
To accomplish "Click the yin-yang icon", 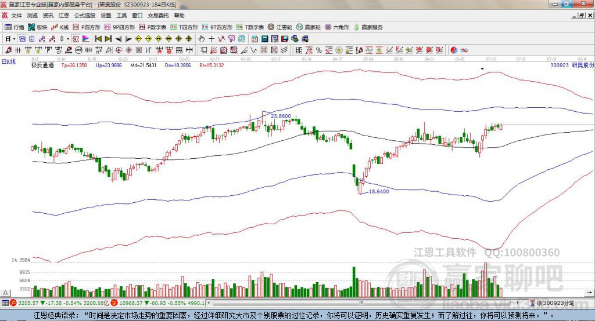I will coord(454,50).
